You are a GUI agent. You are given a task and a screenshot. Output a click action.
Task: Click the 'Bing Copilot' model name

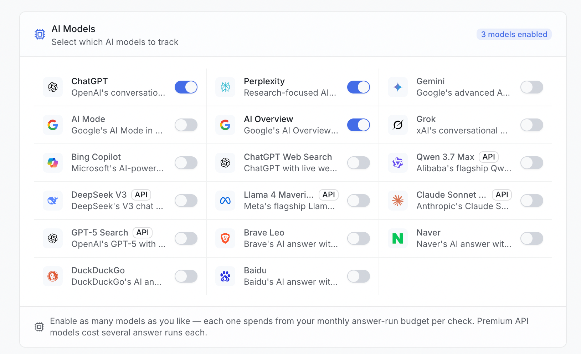point(96,157)
